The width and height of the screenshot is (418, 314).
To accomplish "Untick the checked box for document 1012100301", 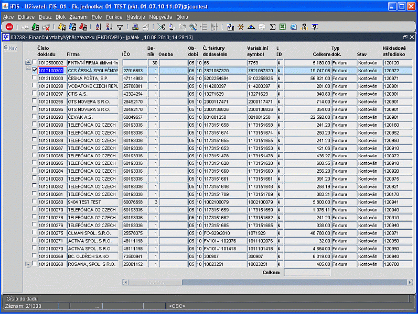I will (34, 70).
